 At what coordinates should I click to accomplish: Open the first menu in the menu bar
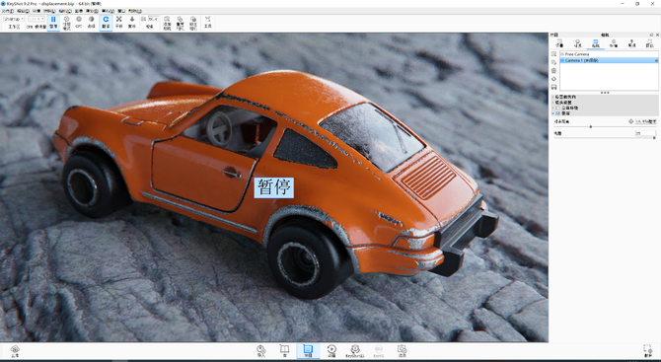(x=7, y=11)
